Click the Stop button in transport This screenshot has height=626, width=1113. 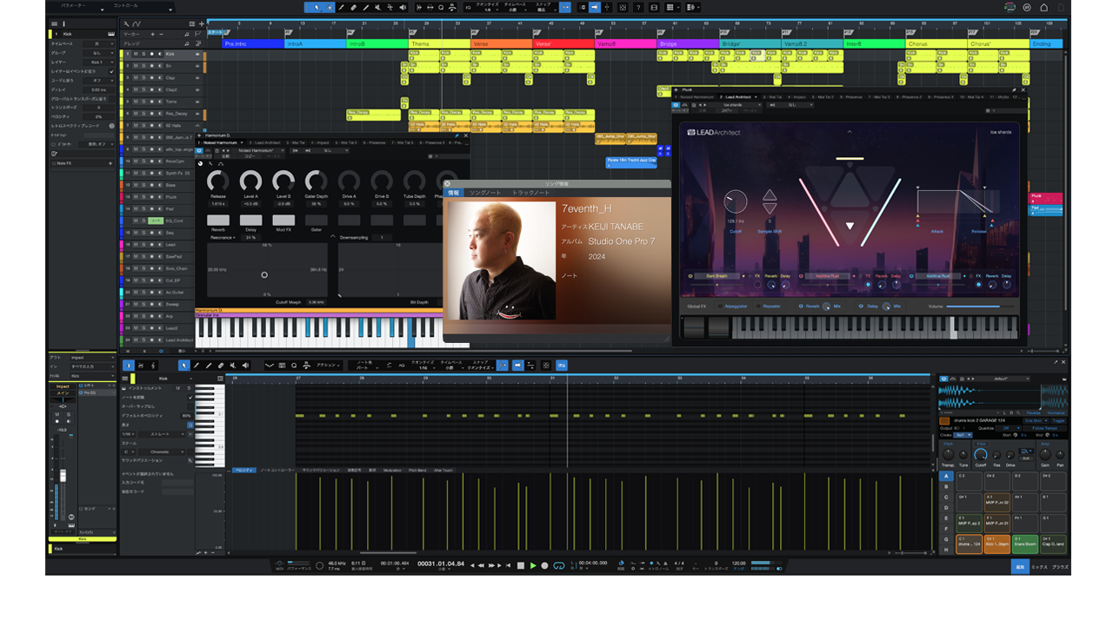coord(521,565)
